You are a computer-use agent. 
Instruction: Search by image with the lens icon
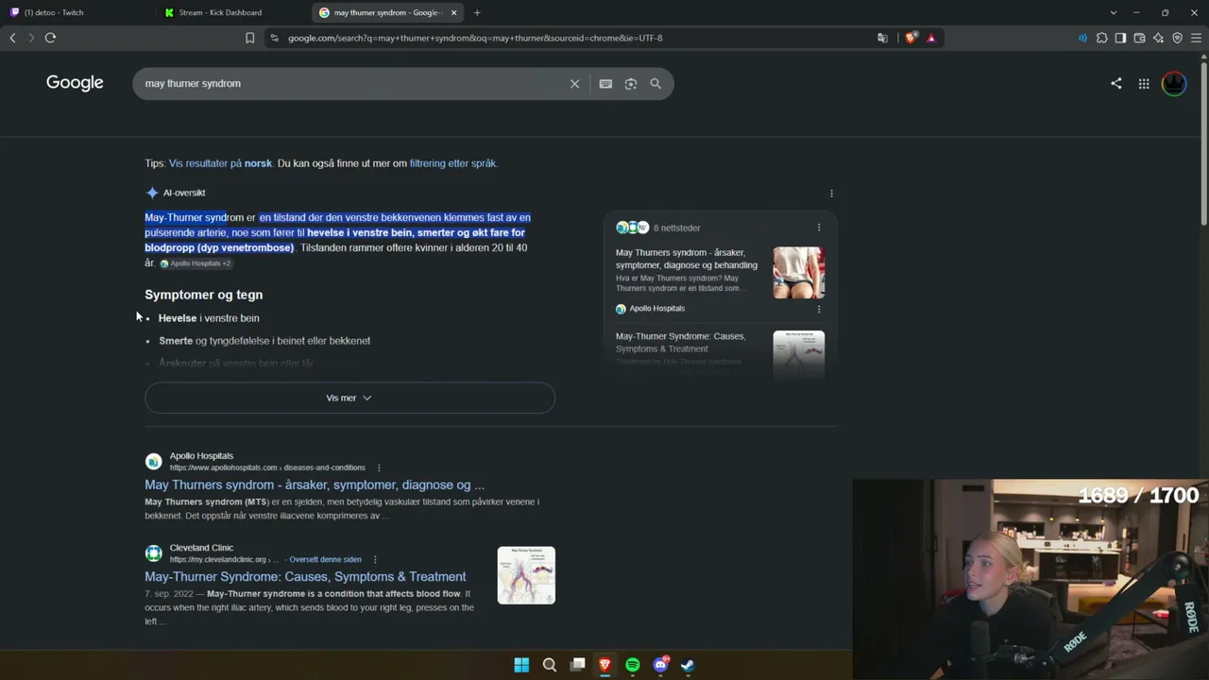click(x=631, y=84)
